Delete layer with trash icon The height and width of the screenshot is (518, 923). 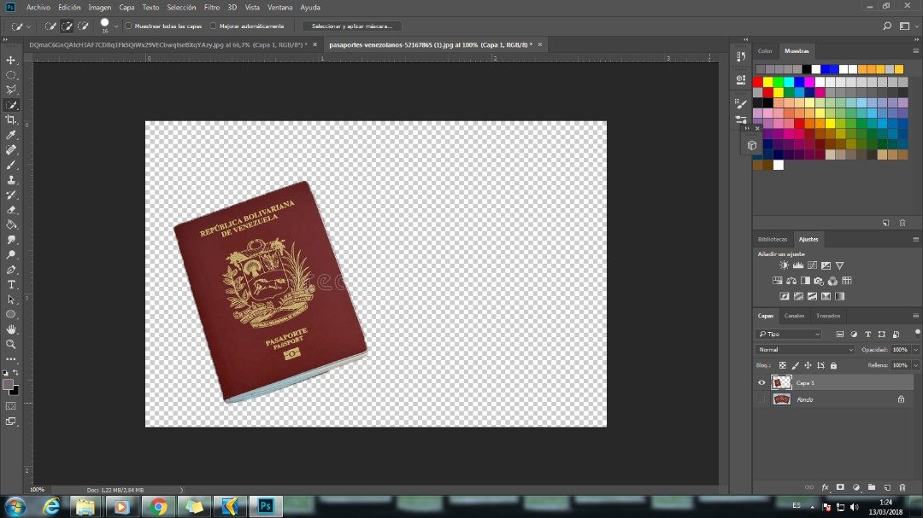click(x=902, y=487)
